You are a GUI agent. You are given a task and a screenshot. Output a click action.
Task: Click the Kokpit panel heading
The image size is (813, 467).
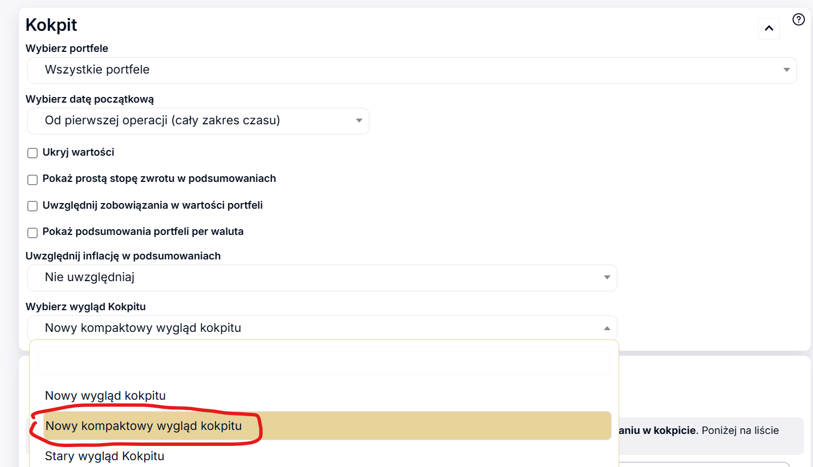click(51, 25)
